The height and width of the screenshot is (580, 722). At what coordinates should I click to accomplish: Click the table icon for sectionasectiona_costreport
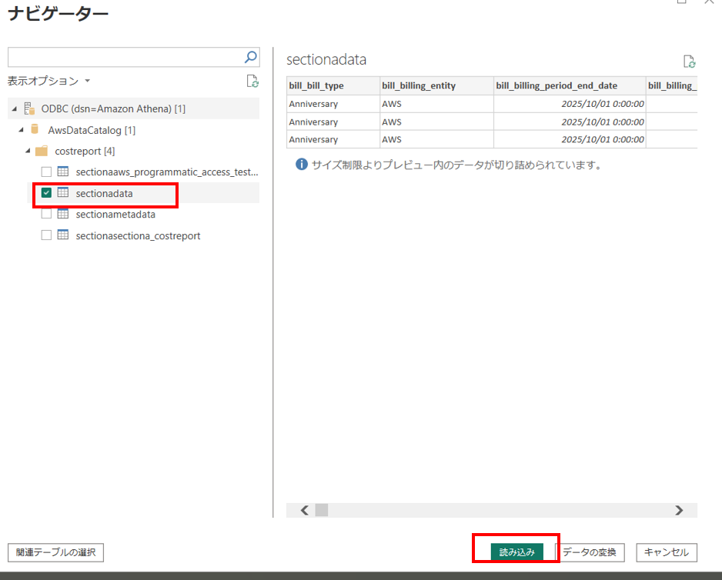coord(63,235)
